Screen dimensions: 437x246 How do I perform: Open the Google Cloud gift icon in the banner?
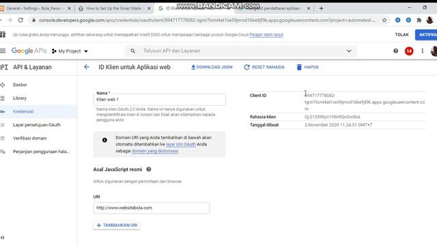(3, 35)
